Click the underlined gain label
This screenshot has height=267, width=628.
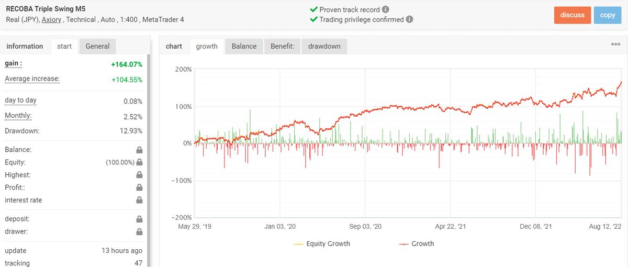[14, 63]
